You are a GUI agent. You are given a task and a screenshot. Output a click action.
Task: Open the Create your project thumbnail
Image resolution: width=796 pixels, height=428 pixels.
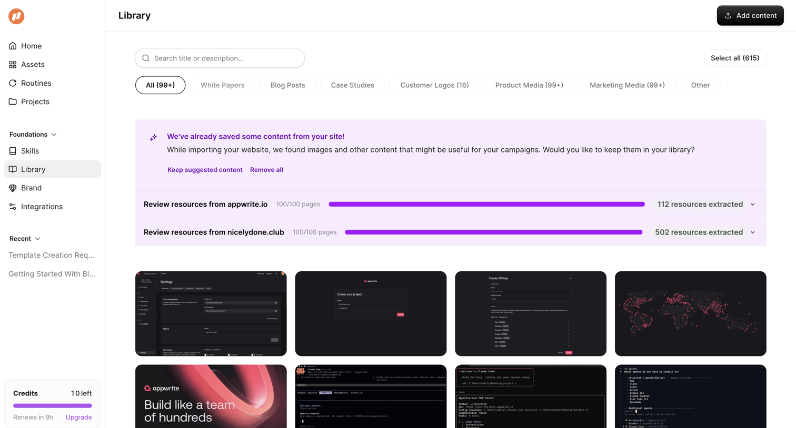point(371,314)
